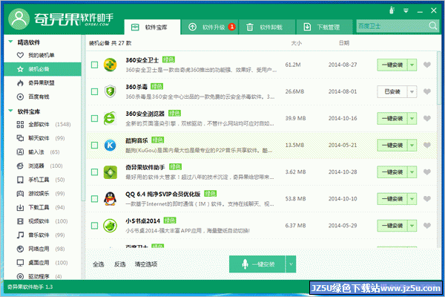
Task: Click the 输入法 category icon
Action: 20,152
